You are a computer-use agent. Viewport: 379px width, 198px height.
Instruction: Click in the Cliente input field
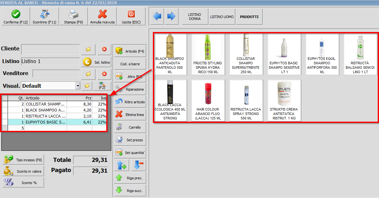click(50, 49)
